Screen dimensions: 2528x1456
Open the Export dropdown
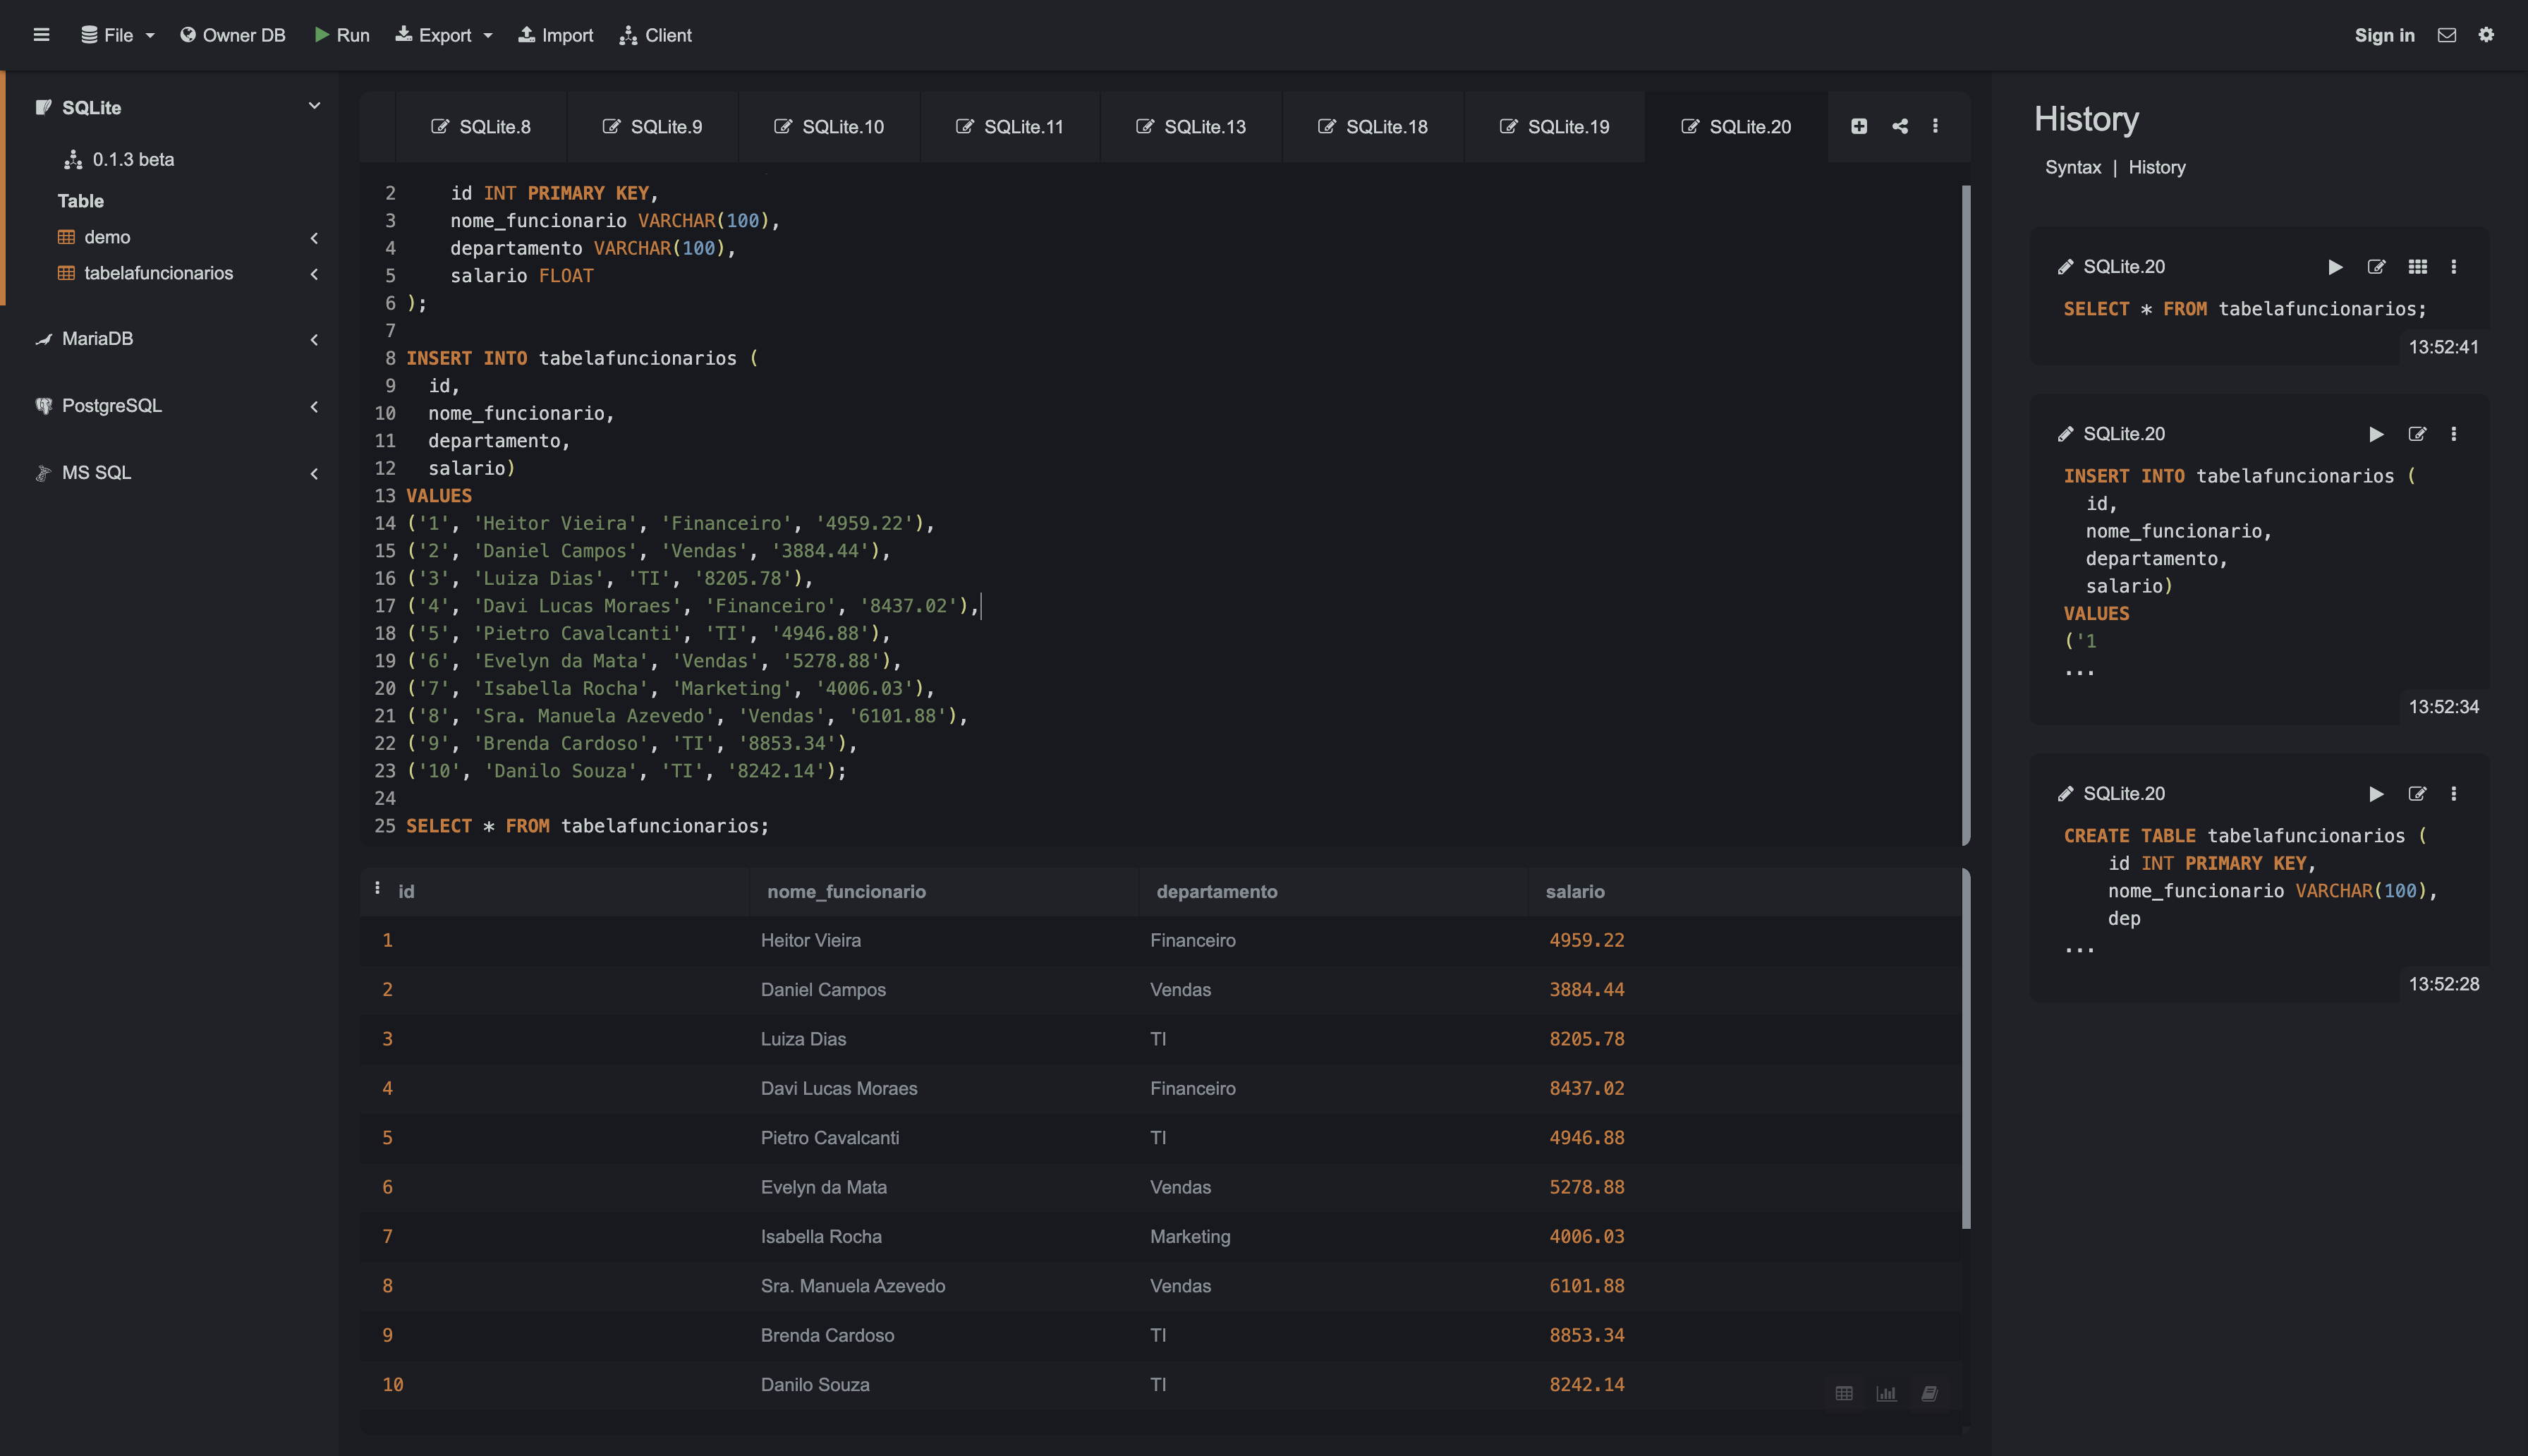tap(444, 35)
